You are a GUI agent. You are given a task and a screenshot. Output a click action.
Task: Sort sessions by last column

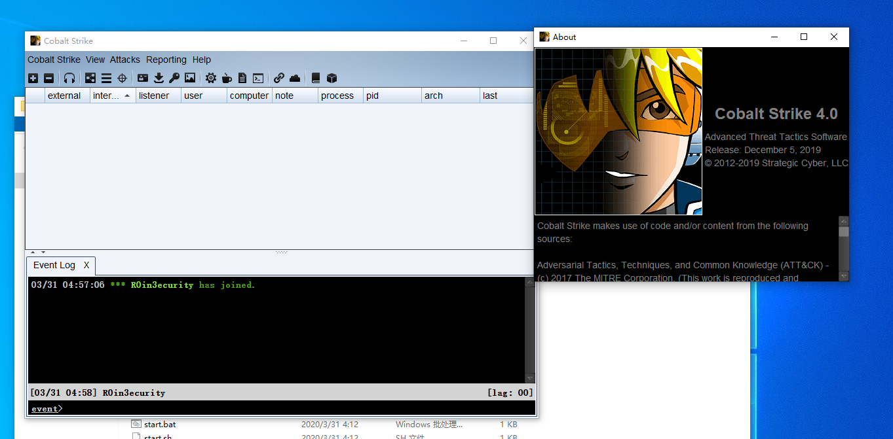(507, 96)
